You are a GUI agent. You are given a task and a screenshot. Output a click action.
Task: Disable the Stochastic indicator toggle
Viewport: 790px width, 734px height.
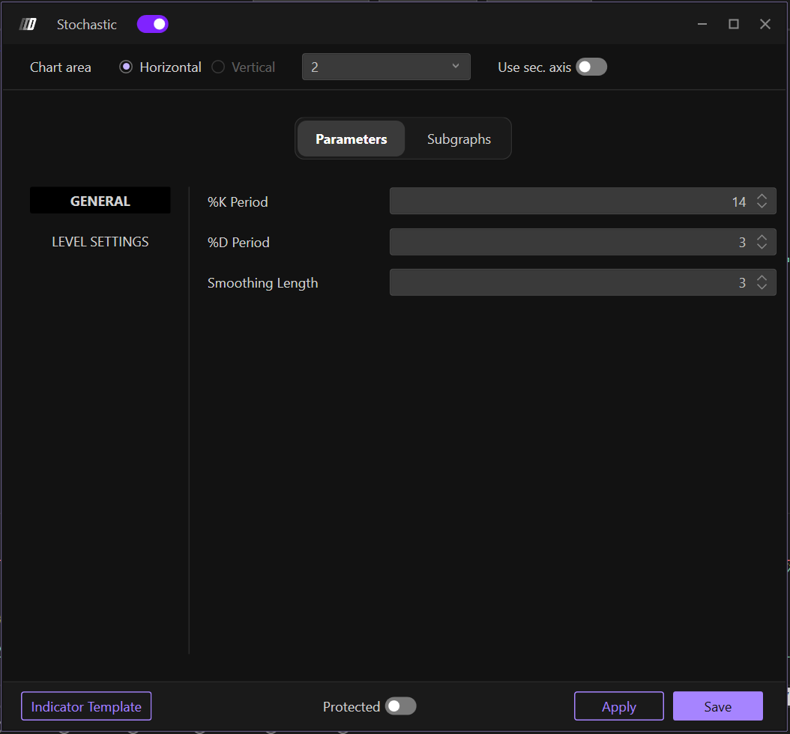152,25
